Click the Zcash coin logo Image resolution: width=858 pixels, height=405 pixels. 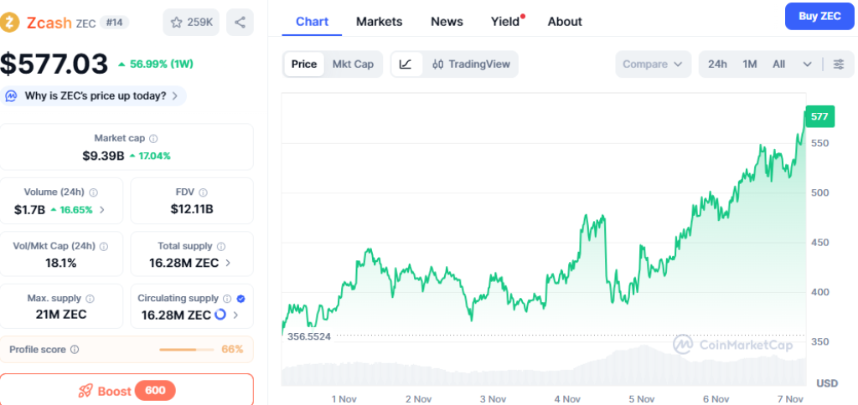pyautogui.click(x=11, y=23)
